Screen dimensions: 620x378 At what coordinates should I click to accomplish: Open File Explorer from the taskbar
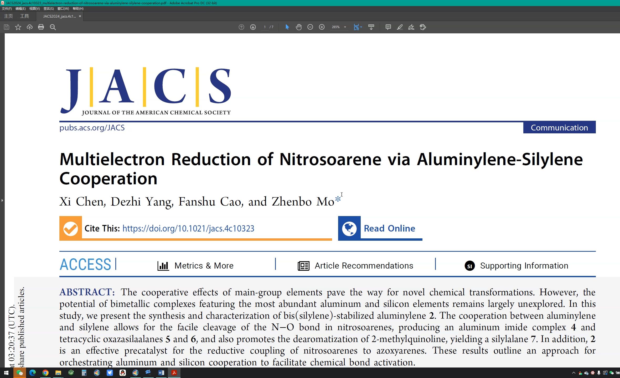coord(58,373)
